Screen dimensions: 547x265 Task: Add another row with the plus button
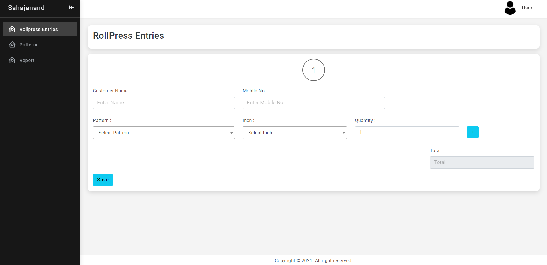pyautogui.click(x=473, y=132)
